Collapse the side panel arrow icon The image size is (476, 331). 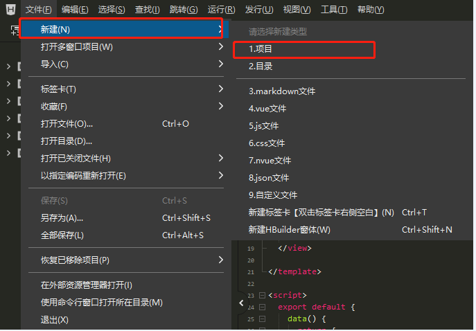tap(241, 303)
